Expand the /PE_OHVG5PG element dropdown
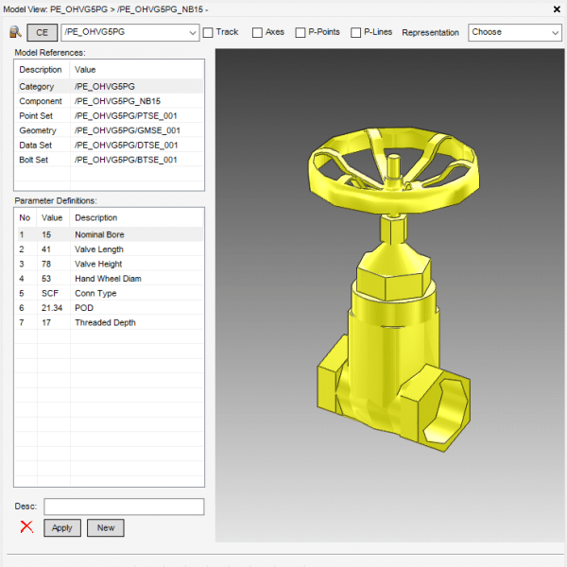This screenshot has height=567, width=567. click(191, 32)
